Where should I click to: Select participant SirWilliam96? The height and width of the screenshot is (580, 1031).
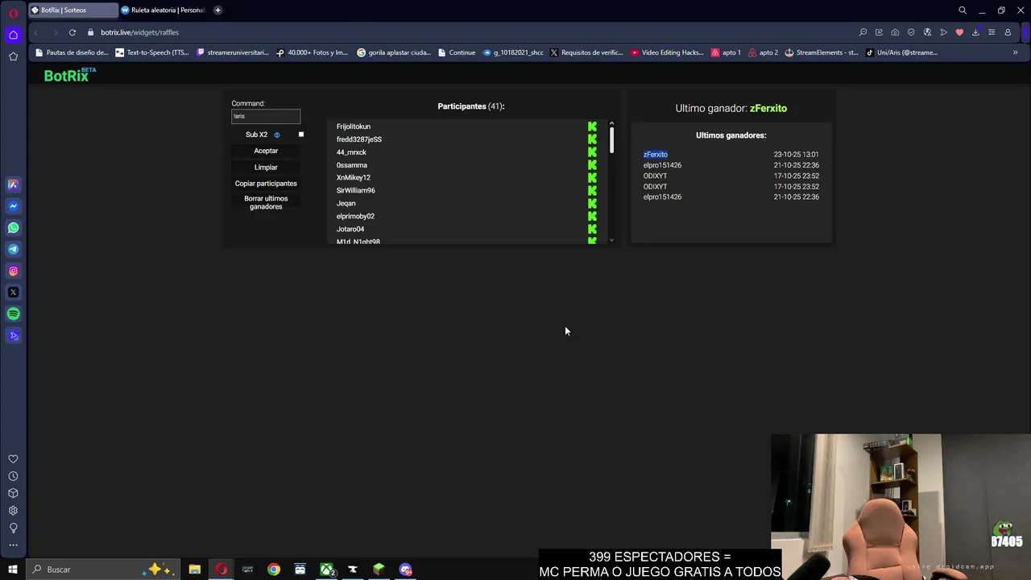[x=355, y=191]
